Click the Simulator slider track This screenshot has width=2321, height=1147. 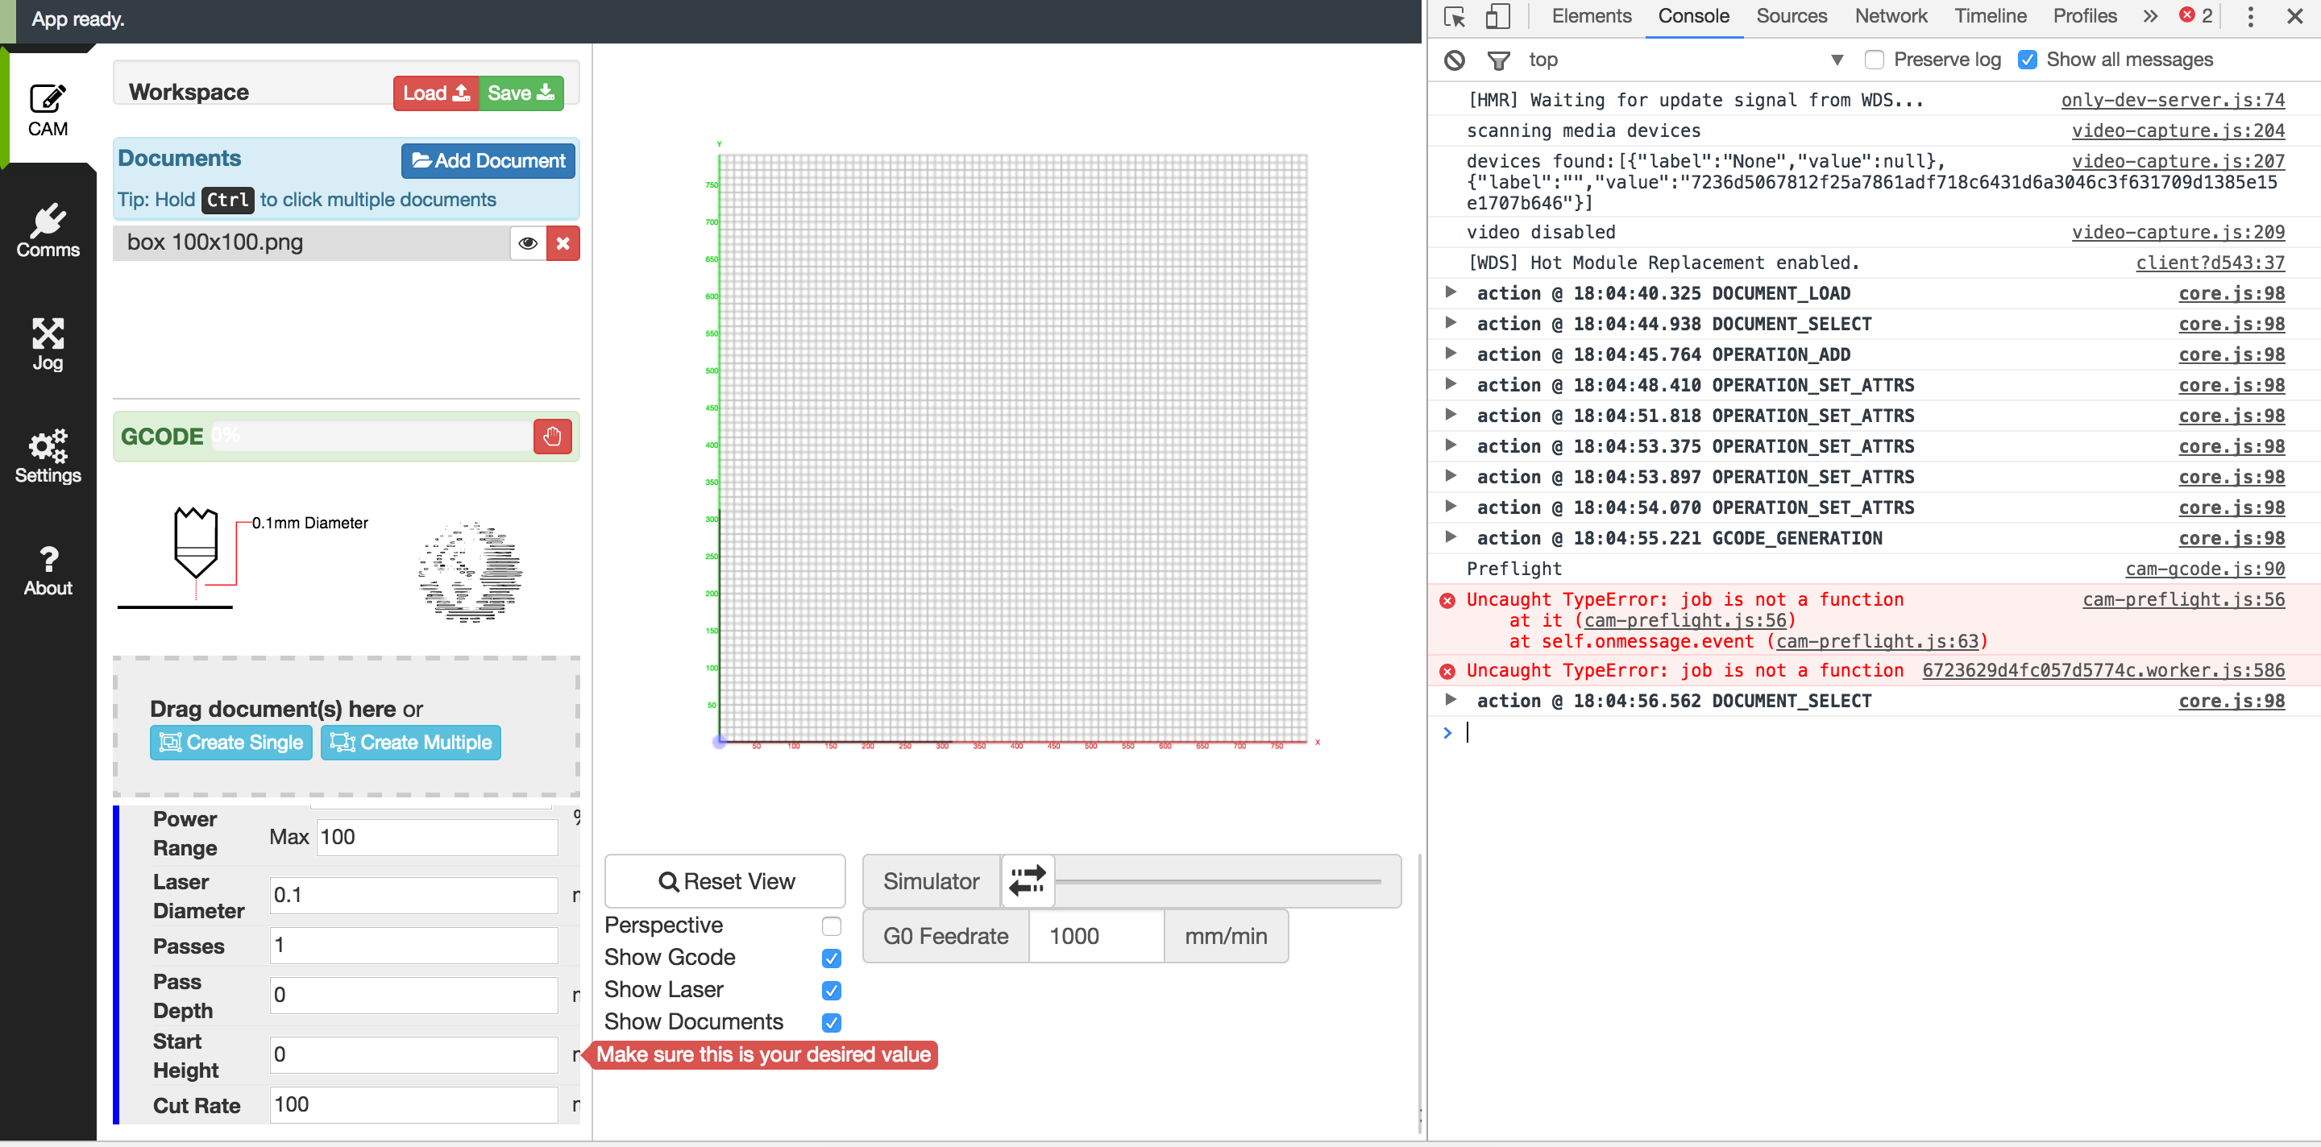coord(1219,881)
